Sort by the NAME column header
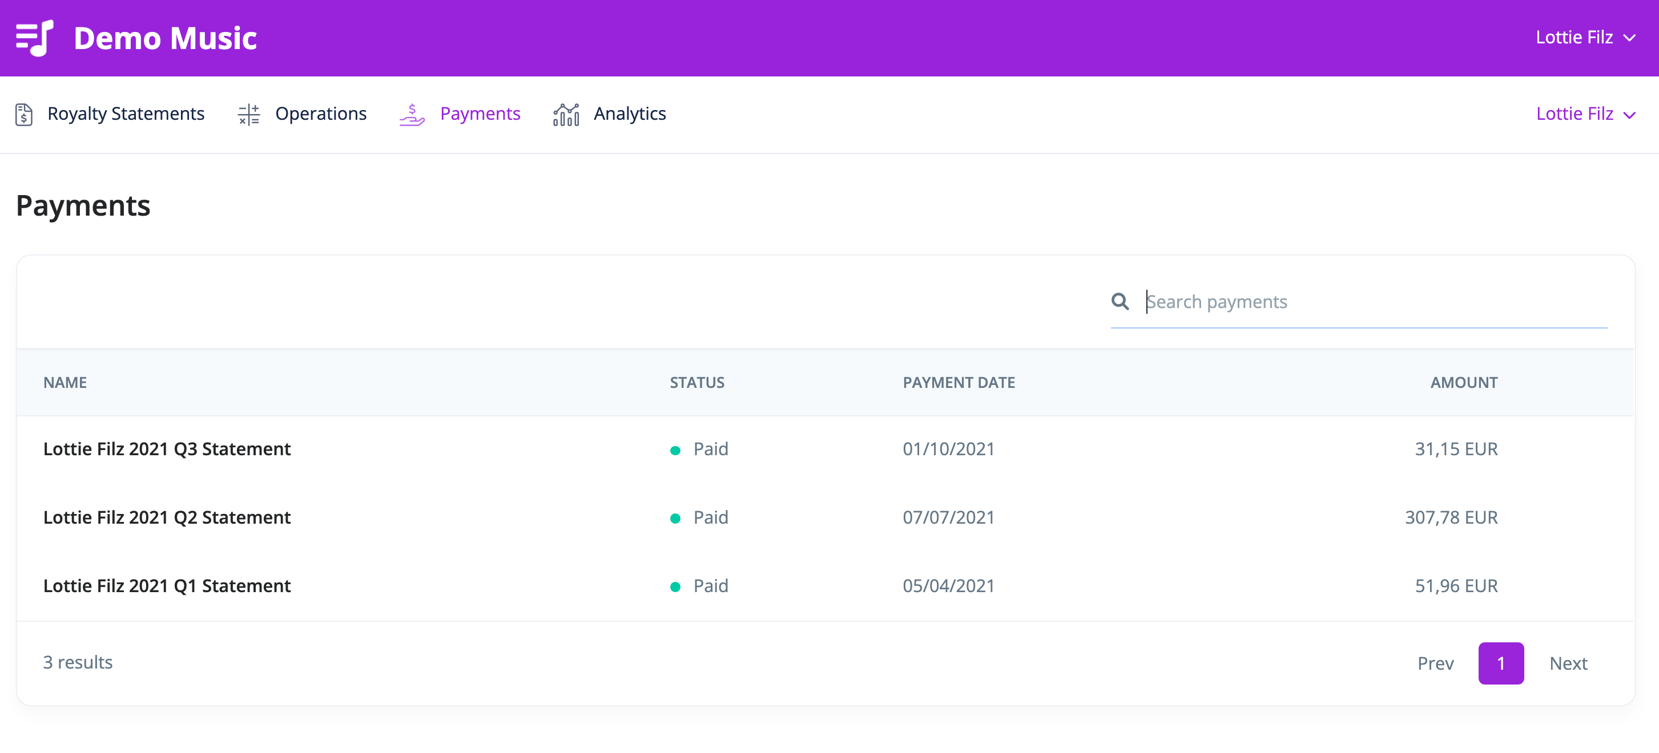The width and height of the screenshot is (1659, 753). coord(65,382)
